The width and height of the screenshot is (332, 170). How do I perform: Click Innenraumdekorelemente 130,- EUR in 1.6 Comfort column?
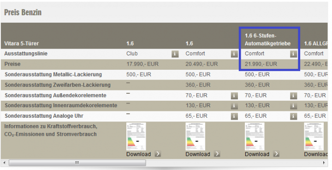198,105
